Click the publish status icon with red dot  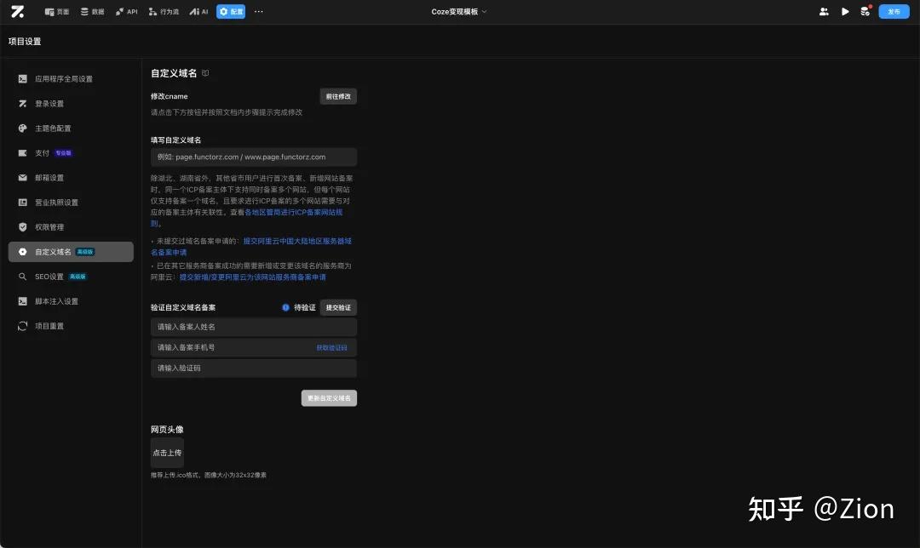click(x=866, y=11)
